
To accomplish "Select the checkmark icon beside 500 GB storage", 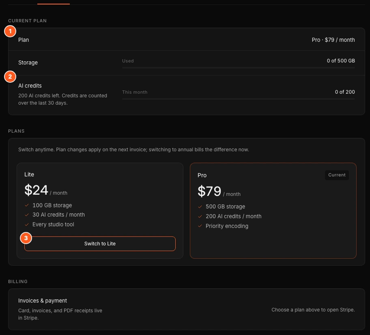I will (200, 207).
